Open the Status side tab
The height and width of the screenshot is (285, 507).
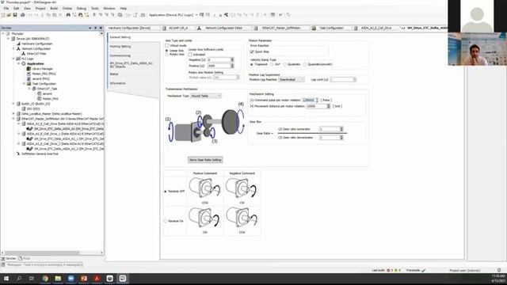114,74
